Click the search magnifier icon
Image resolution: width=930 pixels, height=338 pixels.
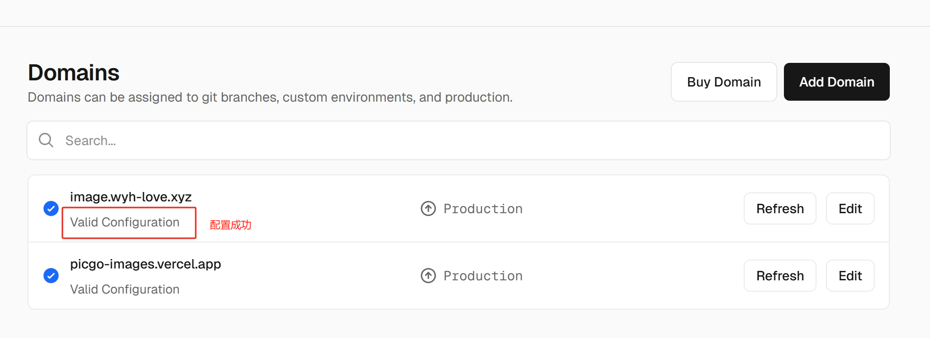click(x=46, y=140)
